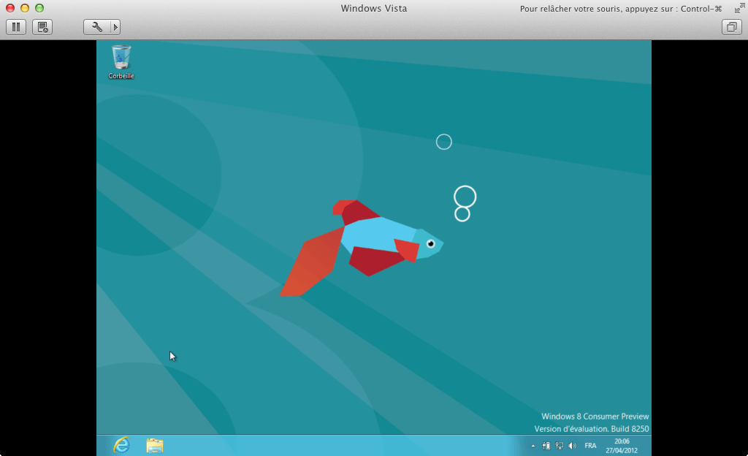This screenshot has height=456, width=748.
Task: Open the network tray icon
Action: (x=559, y=446)
